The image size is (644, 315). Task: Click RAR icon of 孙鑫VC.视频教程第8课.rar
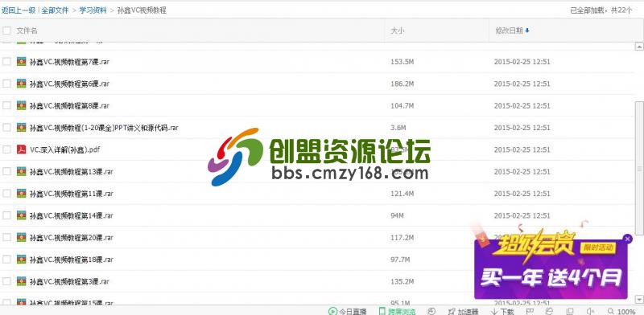(22, 105)
